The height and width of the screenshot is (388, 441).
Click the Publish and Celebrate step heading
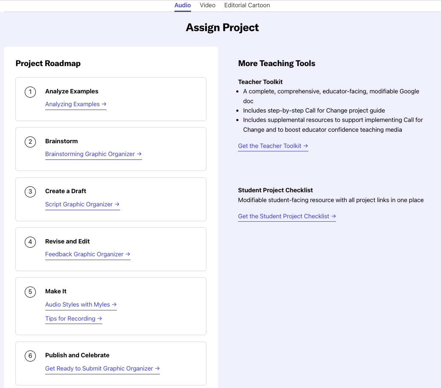(x=77, y=355)
